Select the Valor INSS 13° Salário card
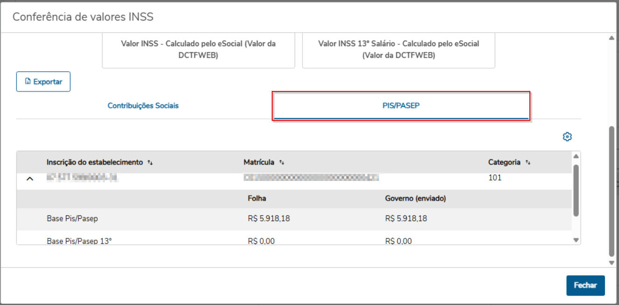 pos(399,49)
